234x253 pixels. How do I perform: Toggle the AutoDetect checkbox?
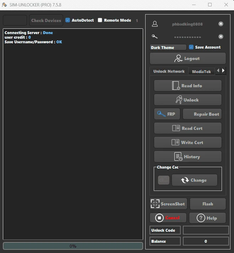pyautogui.click(x=68, y=20)
